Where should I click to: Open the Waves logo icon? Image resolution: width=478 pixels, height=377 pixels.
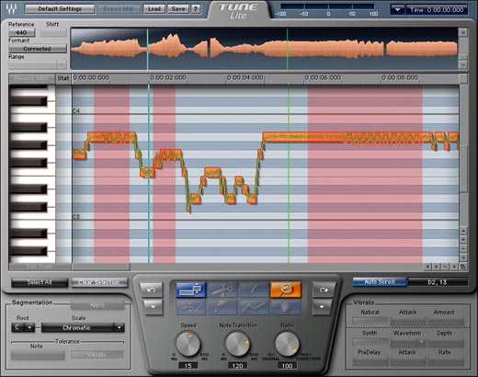coord(12,8)
